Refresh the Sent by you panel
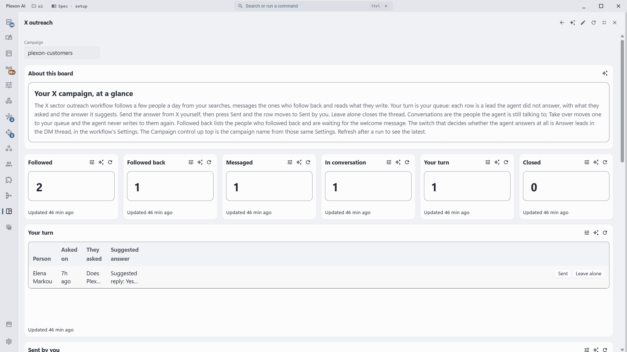Image resolution: width=627 pixels, height=352 pixels. click(605, 349)
